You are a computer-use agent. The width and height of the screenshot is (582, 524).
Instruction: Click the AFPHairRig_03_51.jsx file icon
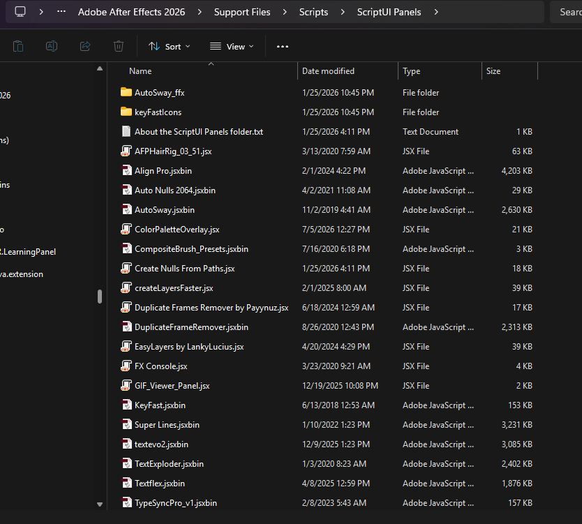(x=126, y=151)
